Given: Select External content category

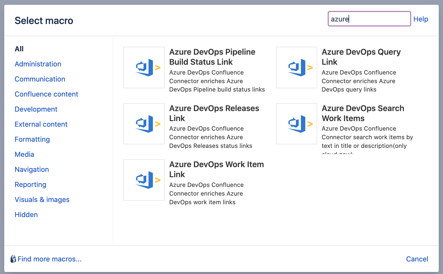Looking at the screenshot, I should [x=41, y=124].
